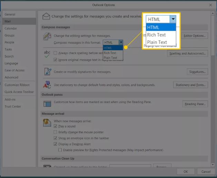
Task: Open the Trust Center category
Action: point(19,106)
